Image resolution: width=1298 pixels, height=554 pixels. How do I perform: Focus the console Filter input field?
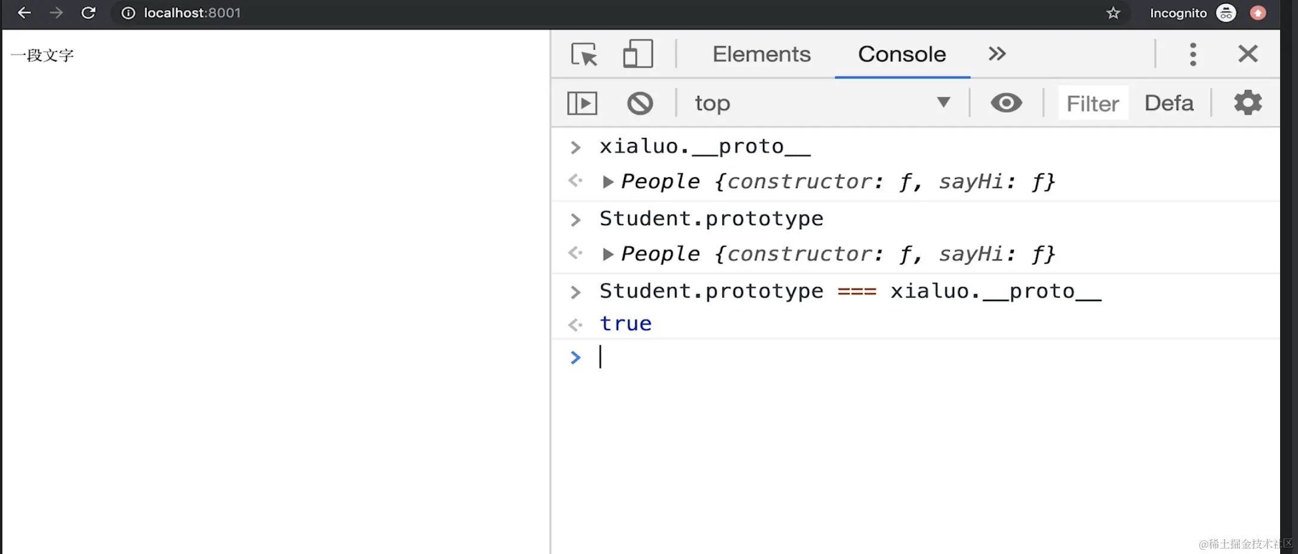1093,103
